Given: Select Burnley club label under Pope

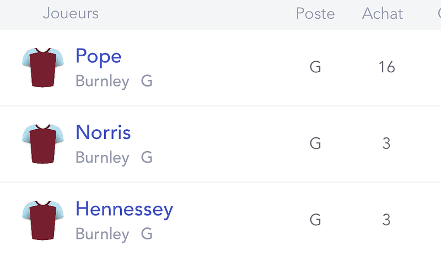Looking at the screenshot, I should point(103,82).
